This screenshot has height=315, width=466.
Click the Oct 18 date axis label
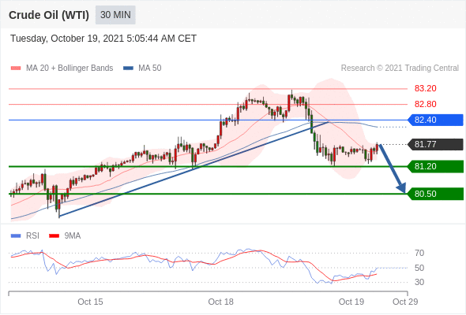tap(220, 302)
